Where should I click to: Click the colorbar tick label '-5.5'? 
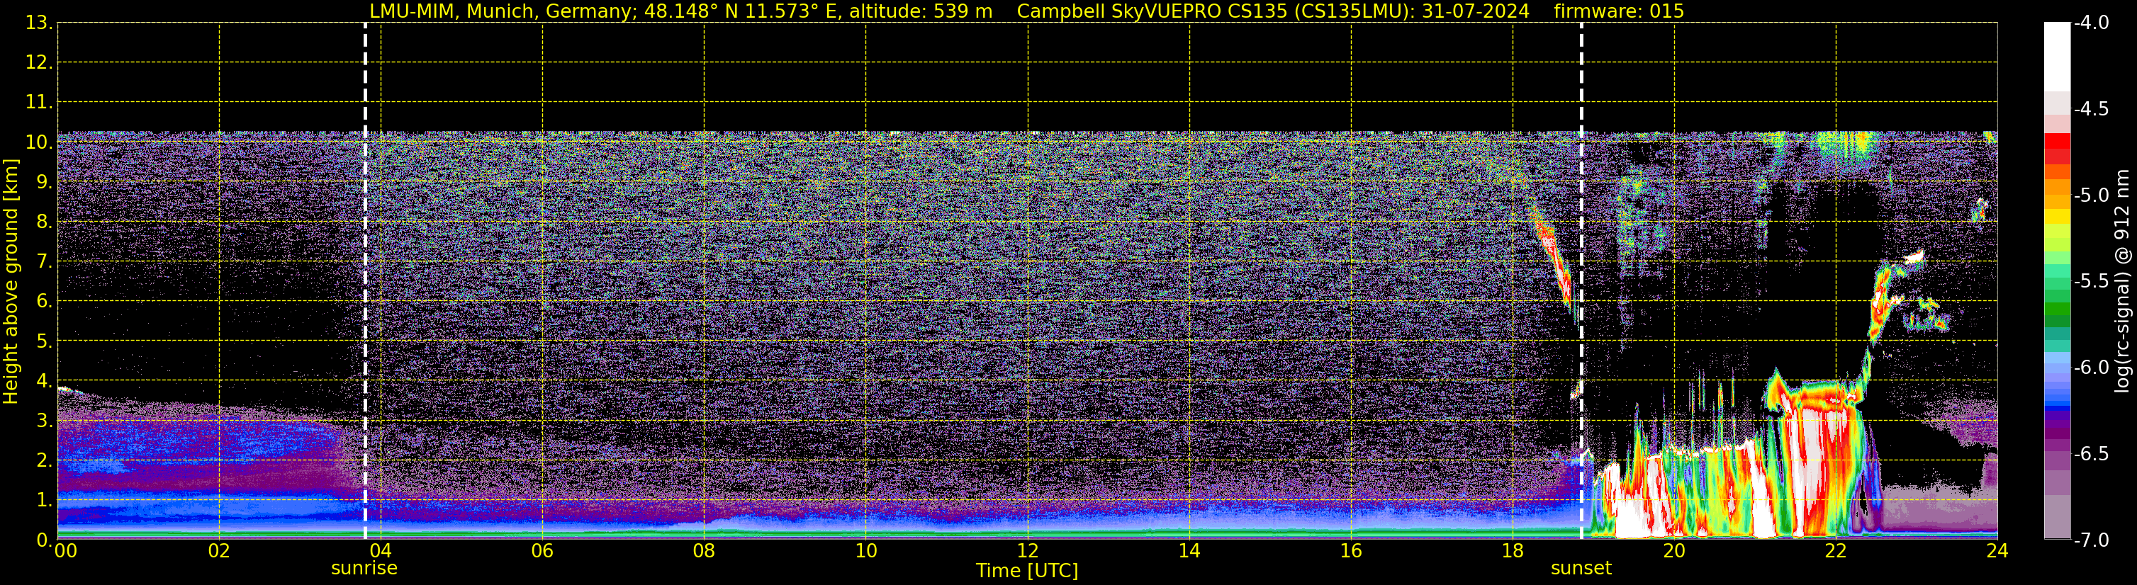tap(2090, 282)
